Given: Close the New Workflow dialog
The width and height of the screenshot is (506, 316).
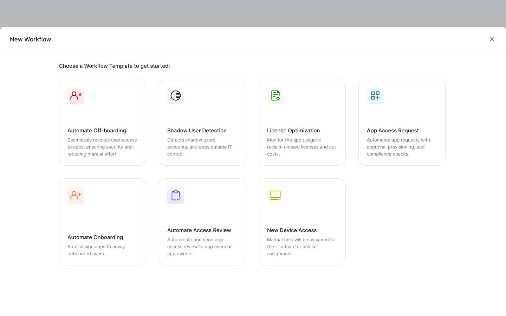Looking at the screenshot, I should [492, 39].
